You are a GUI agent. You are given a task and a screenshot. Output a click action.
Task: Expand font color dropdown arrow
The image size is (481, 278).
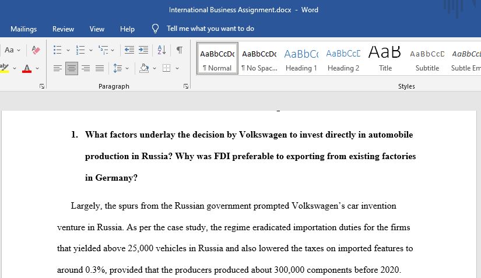click(x=37, y=68)
